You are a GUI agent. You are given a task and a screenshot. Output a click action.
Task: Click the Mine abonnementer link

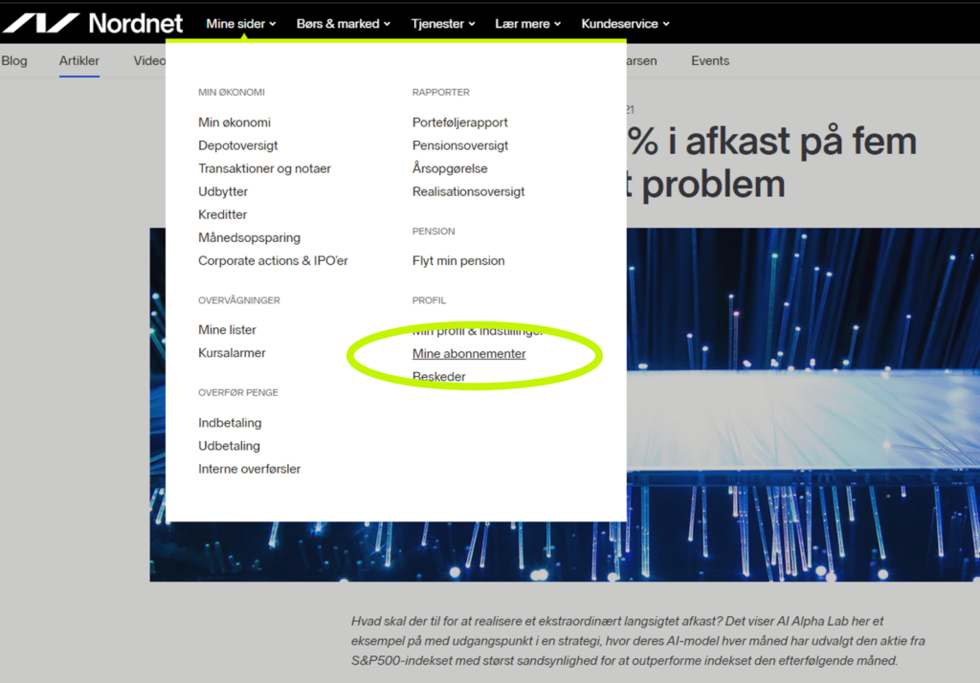[x=469, y=354]
